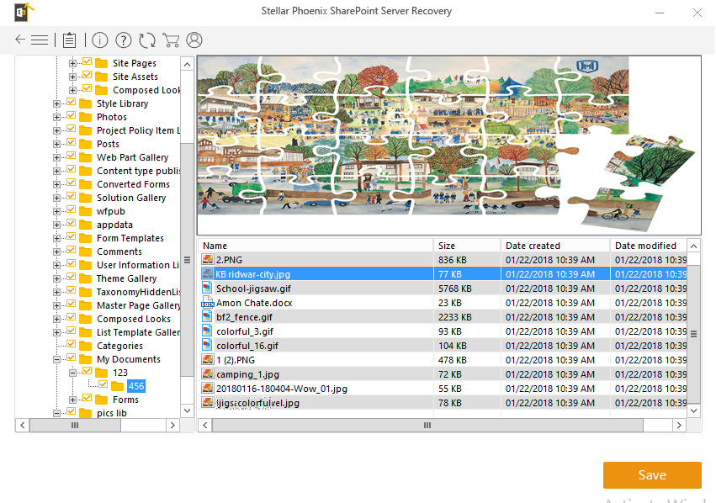Click the wfpub folder icon
The width and height of the screenshot is (716, 503).
pyautogui.click(x=85, y=211)
